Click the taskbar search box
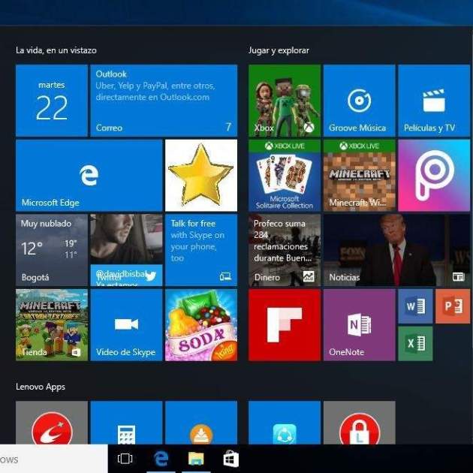Viewport: 473px width, 473px height. tap(54, 459)
